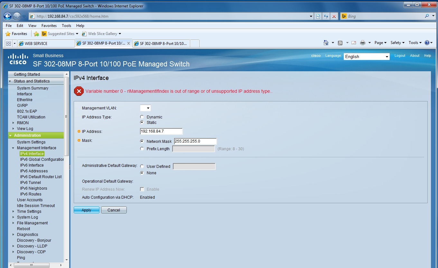Open User Accounts in sidebar

(30, 200)
